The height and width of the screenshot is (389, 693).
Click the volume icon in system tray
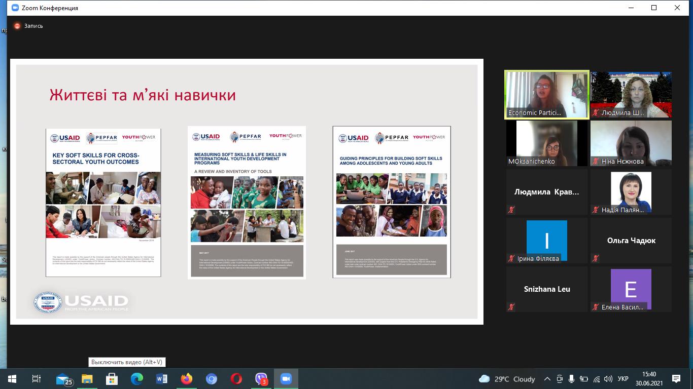(x=609, y=378)
